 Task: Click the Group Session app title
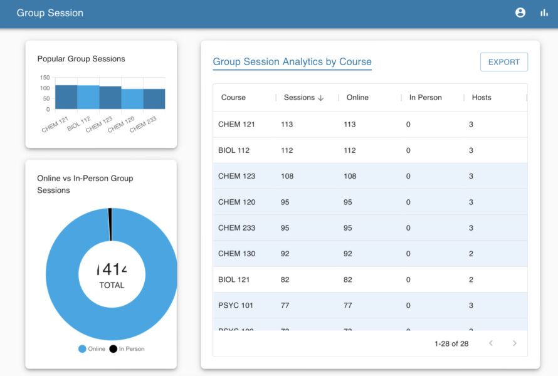(50, 13)
